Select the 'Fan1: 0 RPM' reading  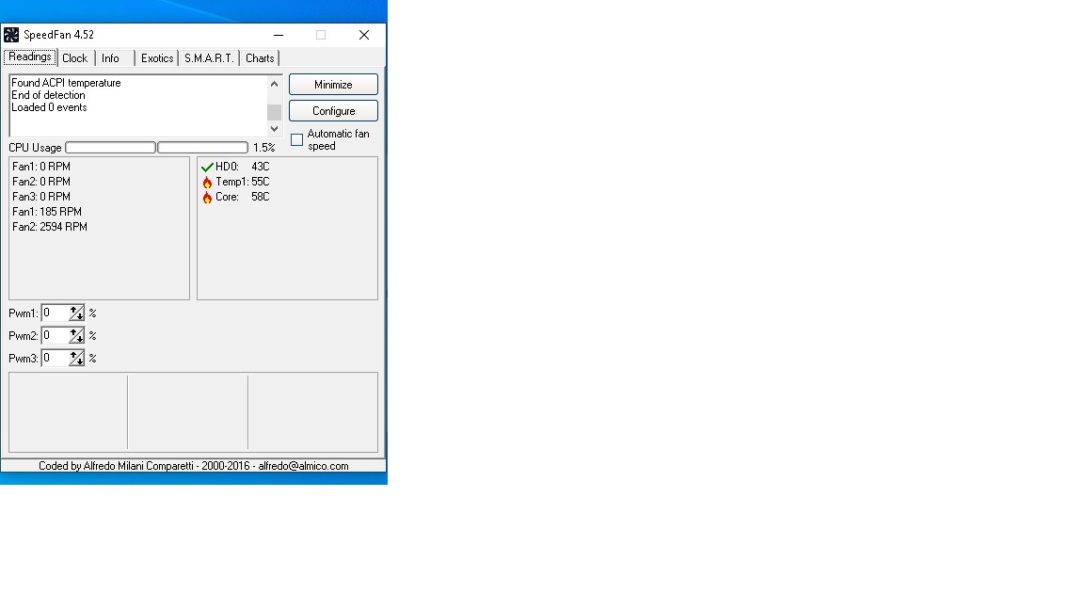tap(41, 167)
